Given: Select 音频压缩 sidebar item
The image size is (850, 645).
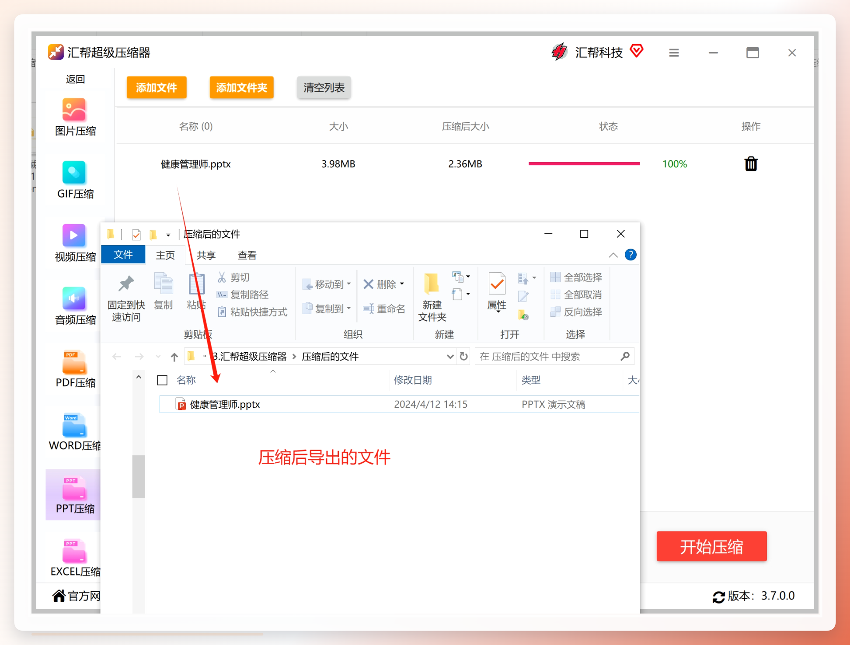Looking at the screenshot, I should (75, 306).
